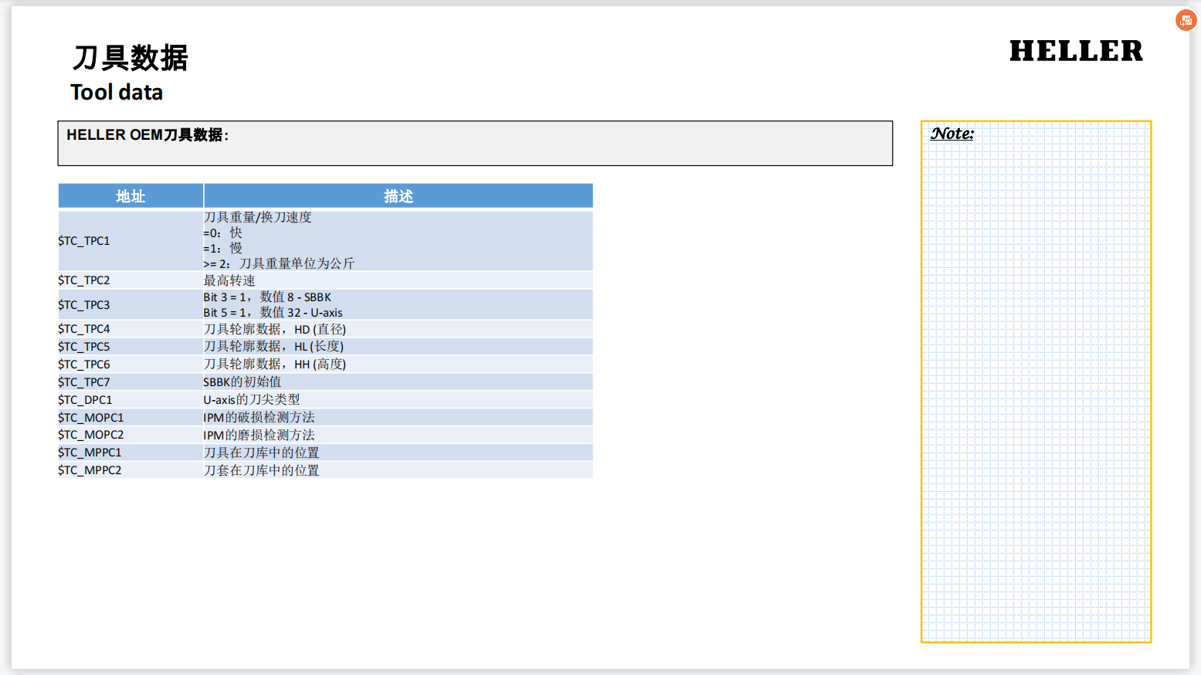This screenshot has width=1201, height=675.
Task: Click the orange round icon in the corner
Action: coord(1186,20)
